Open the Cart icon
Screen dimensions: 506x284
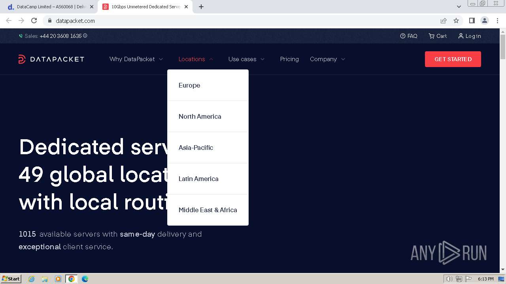coord(431,36)
